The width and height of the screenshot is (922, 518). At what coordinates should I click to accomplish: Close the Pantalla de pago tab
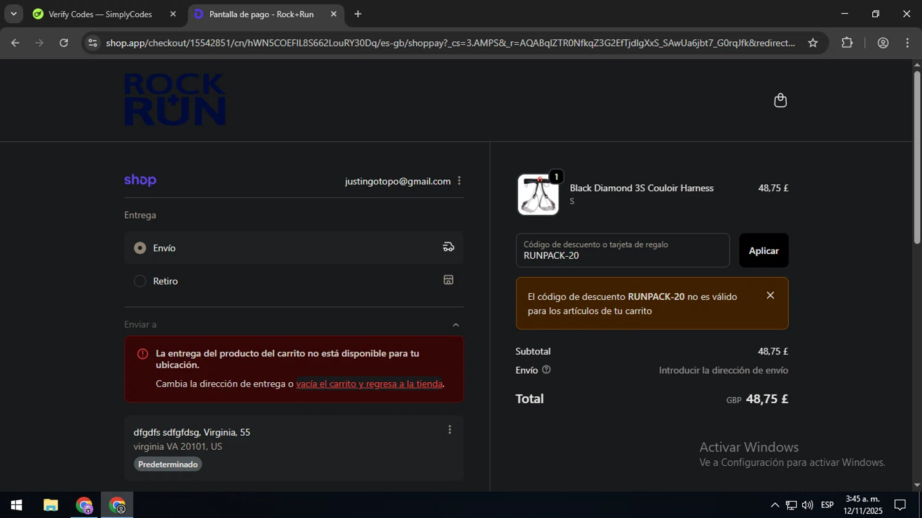[334, 14]
